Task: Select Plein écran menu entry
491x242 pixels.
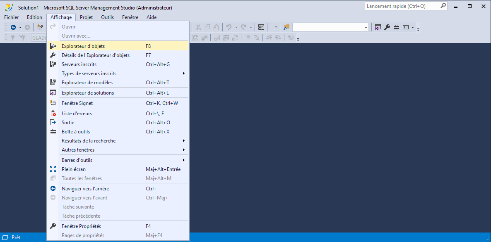Action: pos(118,169)
